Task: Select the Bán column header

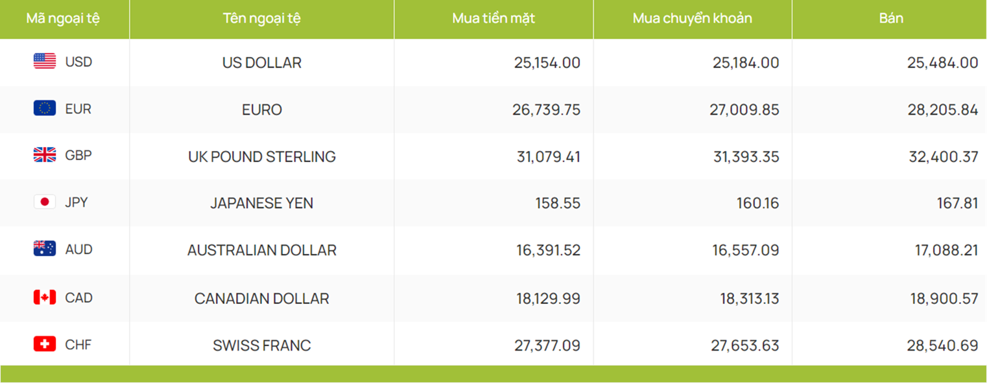Action: [891, 19]
